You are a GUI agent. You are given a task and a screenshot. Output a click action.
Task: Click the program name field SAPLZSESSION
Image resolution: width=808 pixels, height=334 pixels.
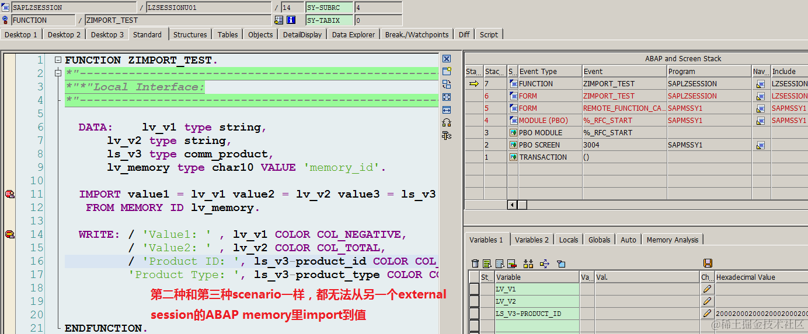74,8
